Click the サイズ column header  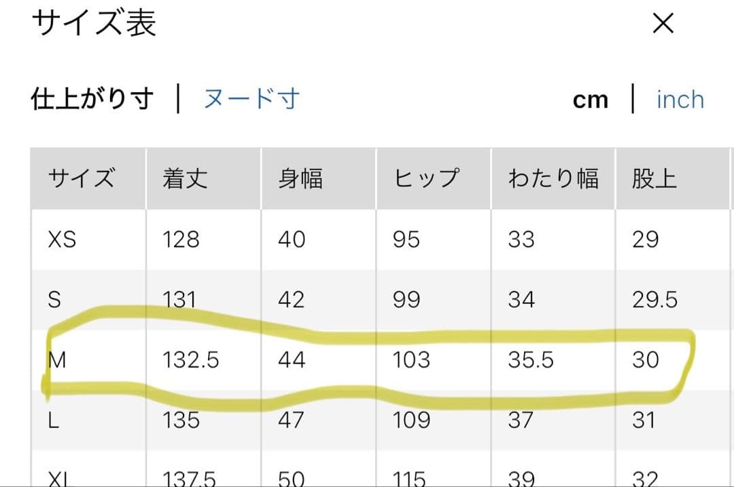tap(82, 179)
